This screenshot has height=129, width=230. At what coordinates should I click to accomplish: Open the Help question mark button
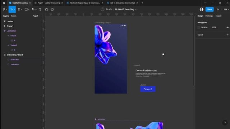coord(225,123)
